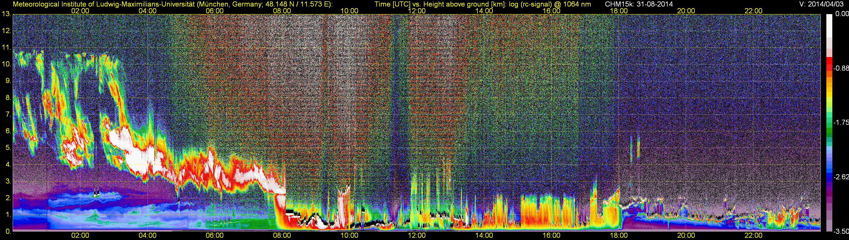The width and height of the screenshot is (849, 240).
Task: Click the 12:00 tick on the bottom time axis
Action: click(x=417, y=235)
